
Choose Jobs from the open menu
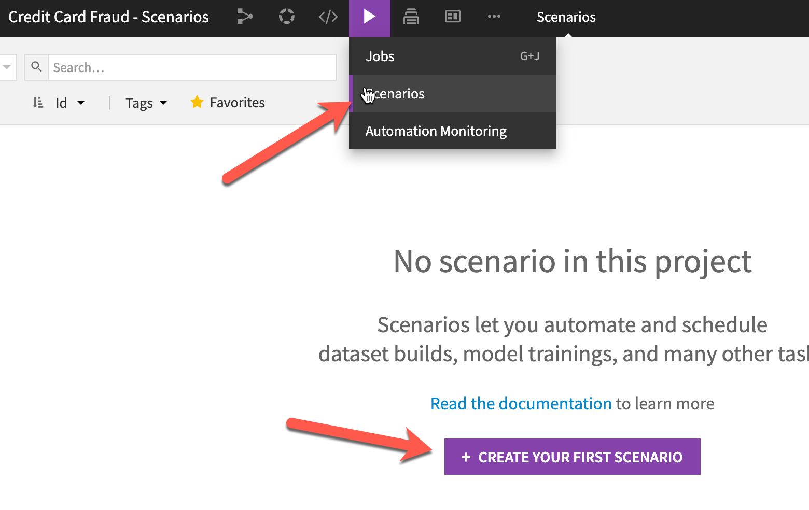click(380, 56)
